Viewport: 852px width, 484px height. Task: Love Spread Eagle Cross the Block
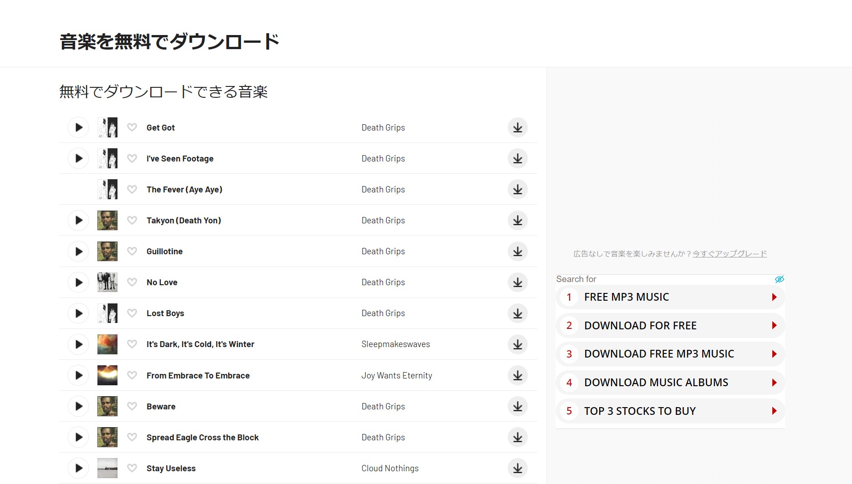point(132,437)
